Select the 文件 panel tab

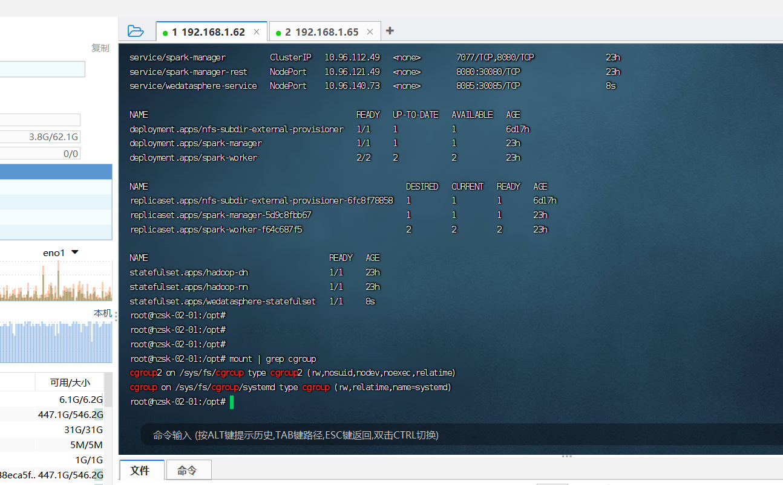pyautogui.click(x=142, y=470)
